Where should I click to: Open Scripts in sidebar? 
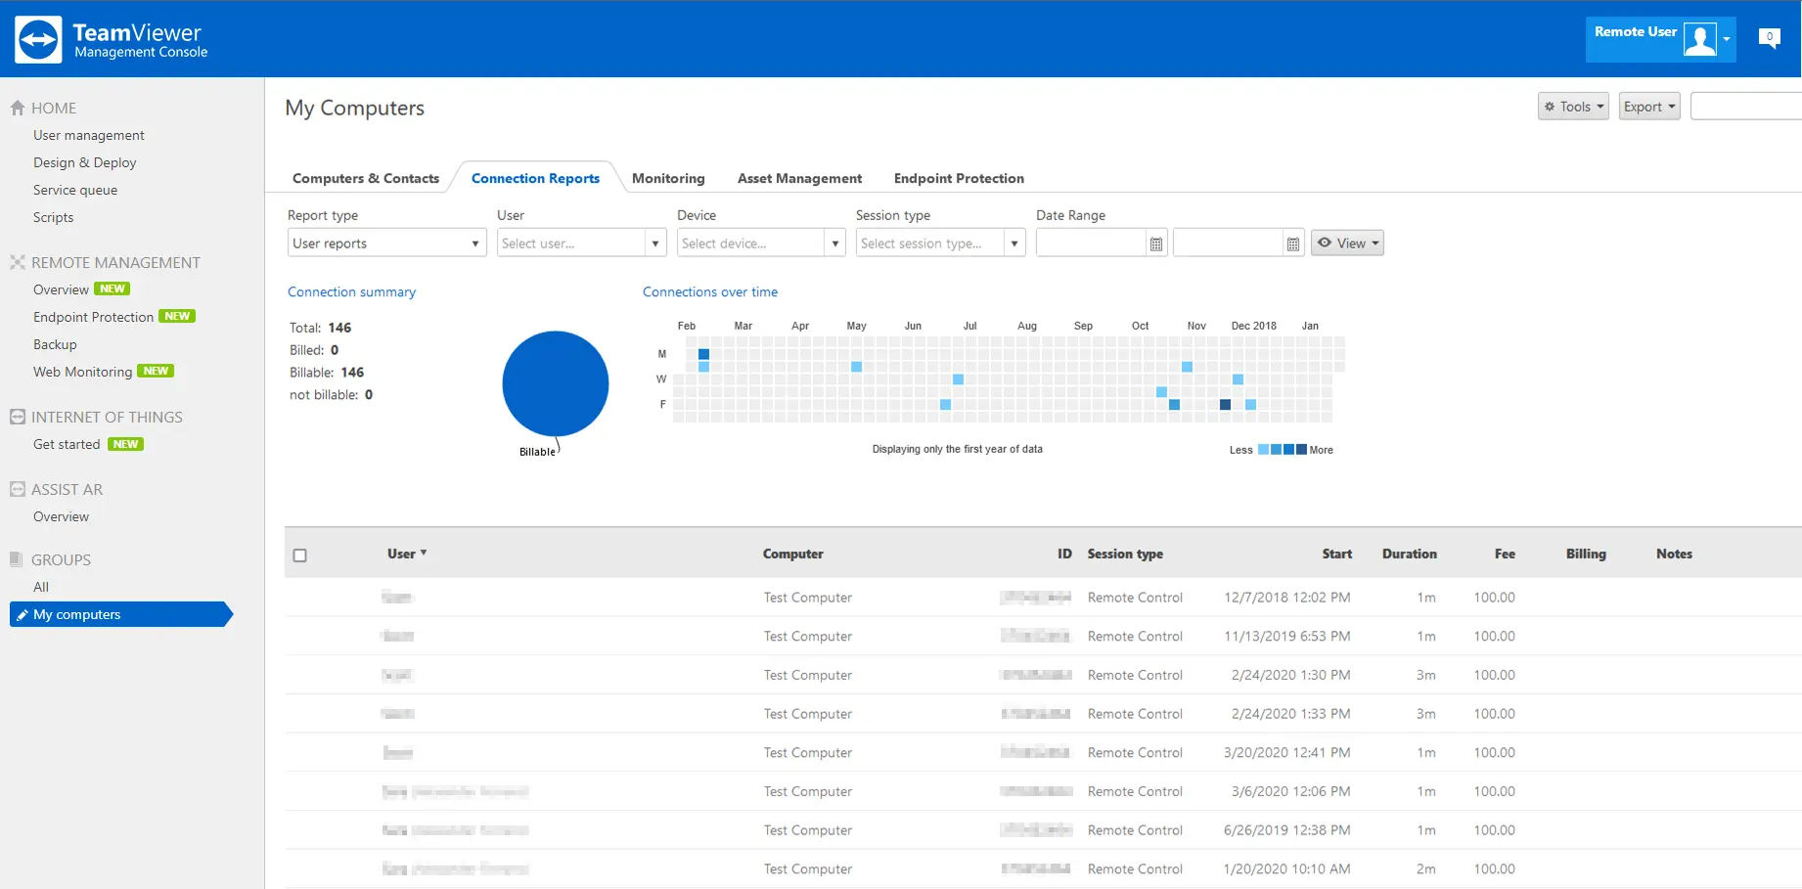[x=53, y=217]
